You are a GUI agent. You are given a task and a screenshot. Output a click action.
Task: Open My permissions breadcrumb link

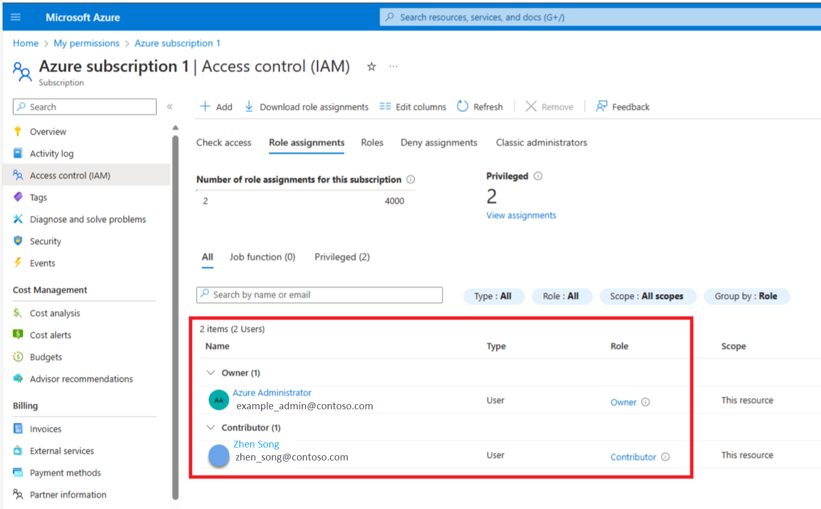(87, 43)
